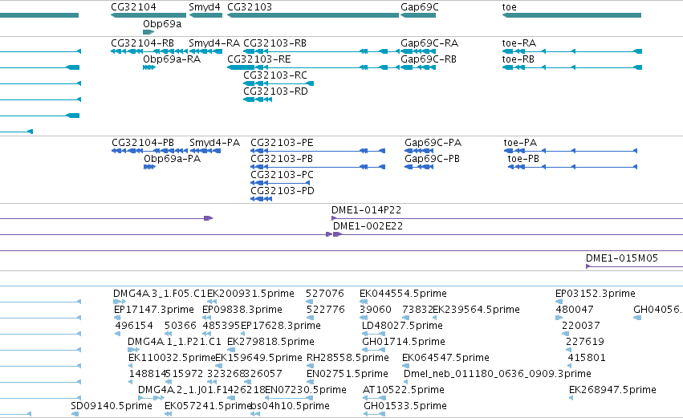Select the Smyd4-PA protein label
Image resolution: width=683 pixels, height=418 pixels.
tap(215, 143)
